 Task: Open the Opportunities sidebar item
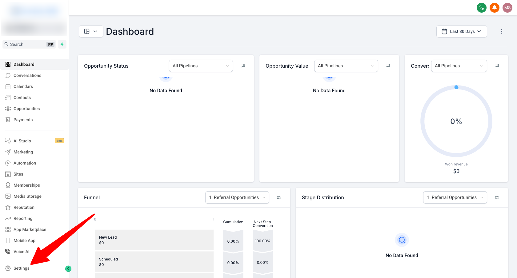tap(26, 109)
